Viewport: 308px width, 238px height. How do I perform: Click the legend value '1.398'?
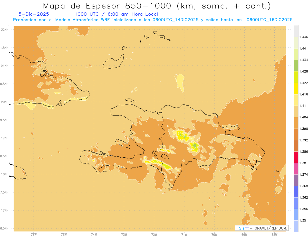[x=304, y=129]
